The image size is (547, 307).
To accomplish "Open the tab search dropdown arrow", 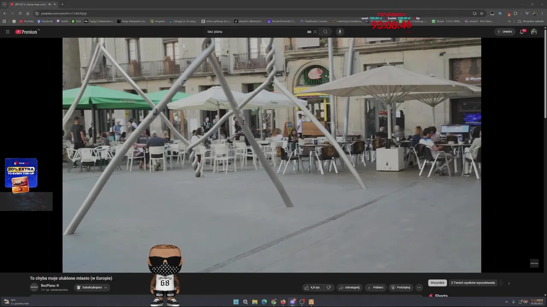I will coord(4,4).
